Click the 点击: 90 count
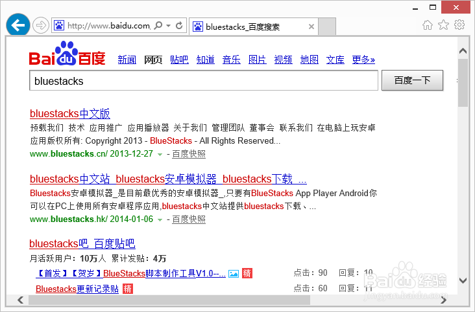 coord(311,273)
